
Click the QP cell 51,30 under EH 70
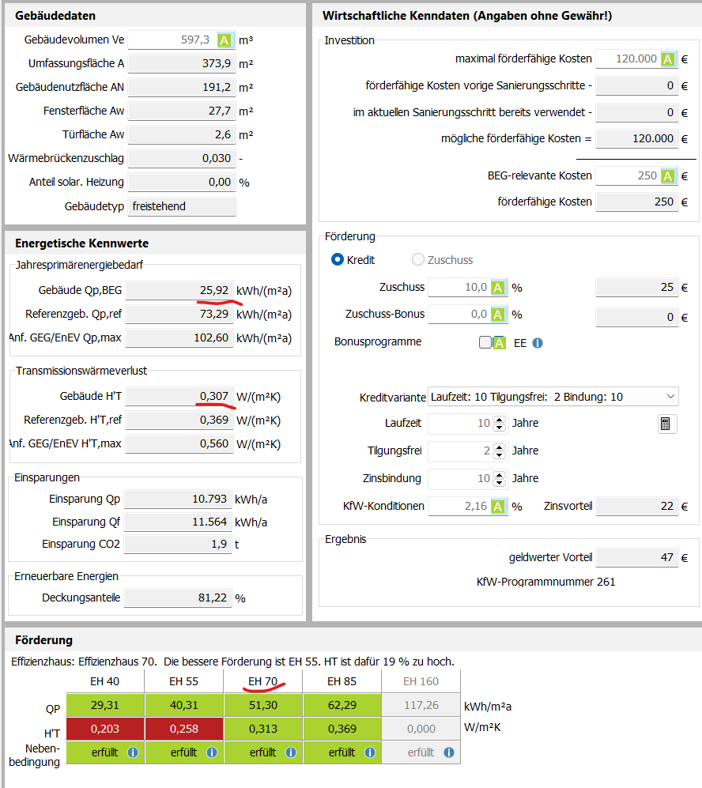coord(262,705)
